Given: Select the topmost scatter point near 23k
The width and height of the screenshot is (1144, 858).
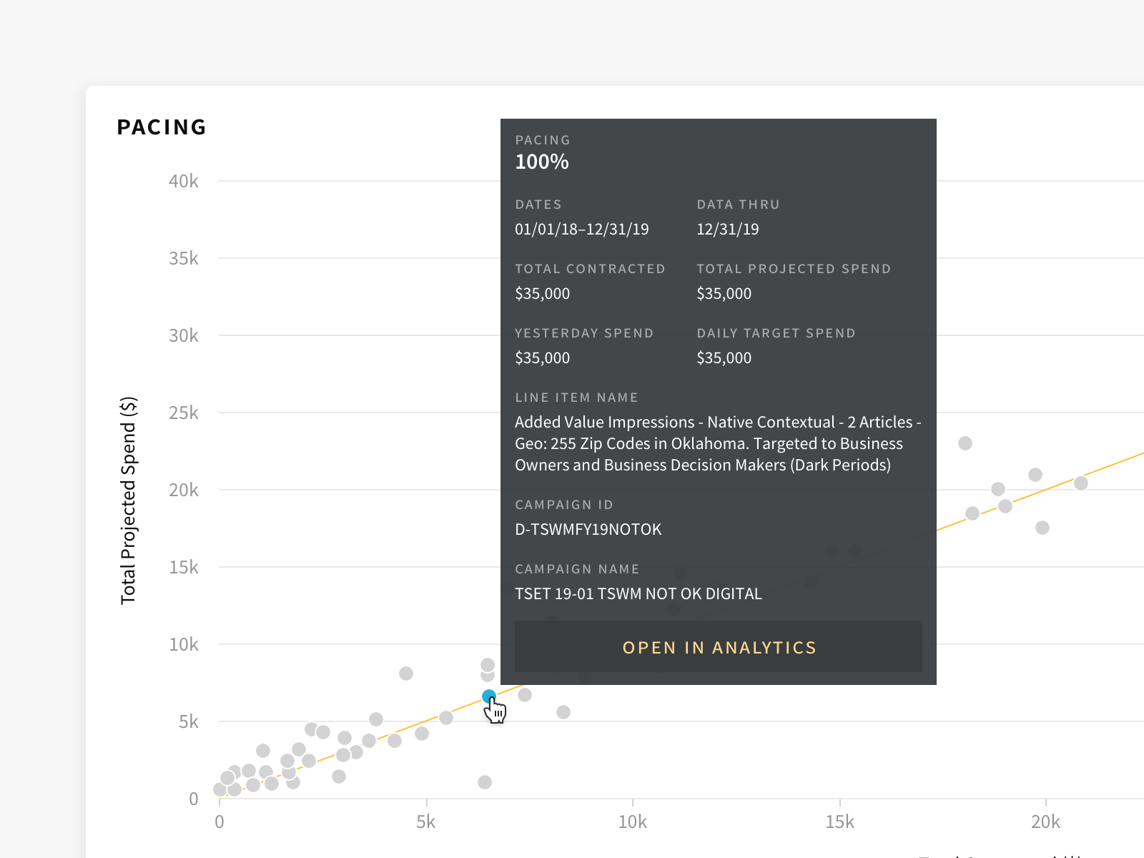Looking at the screenshot, I should [967, 443].
